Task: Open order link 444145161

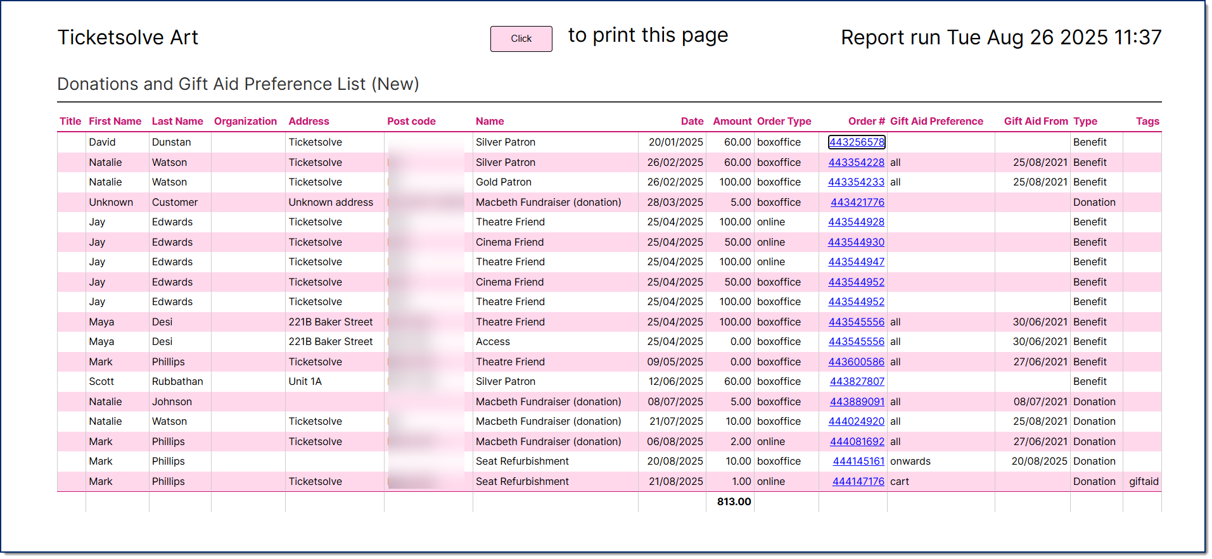Action: 858,462
